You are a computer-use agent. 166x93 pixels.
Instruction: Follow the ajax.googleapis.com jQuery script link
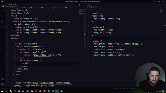click(42, 84)
